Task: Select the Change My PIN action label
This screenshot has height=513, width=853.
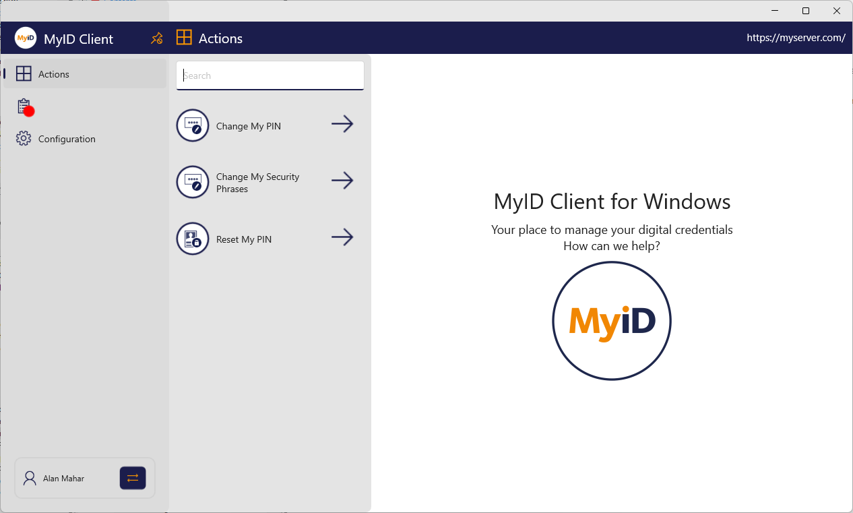Action: [249, 126]
